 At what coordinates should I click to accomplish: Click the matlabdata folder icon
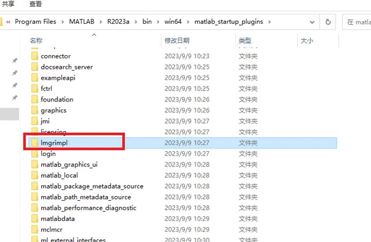pos(35,219)
